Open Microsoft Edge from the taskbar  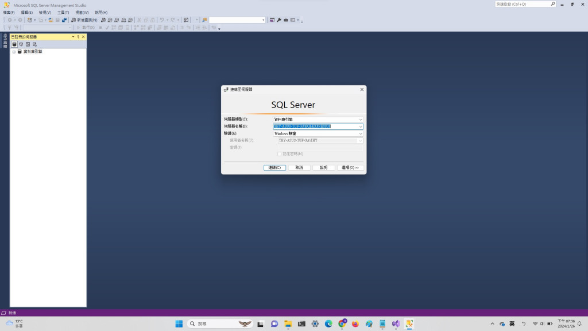point(328,324)
